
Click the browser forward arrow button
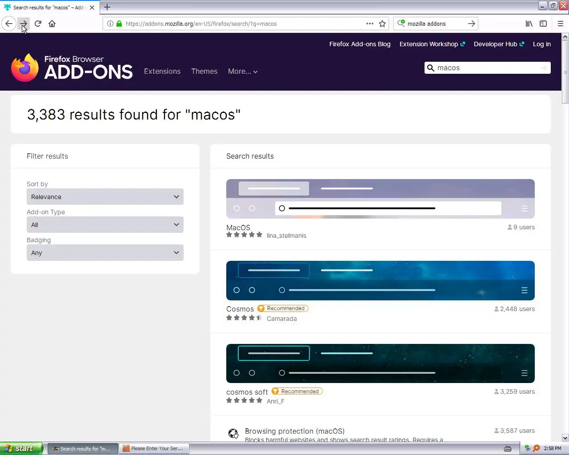[24, 24]
